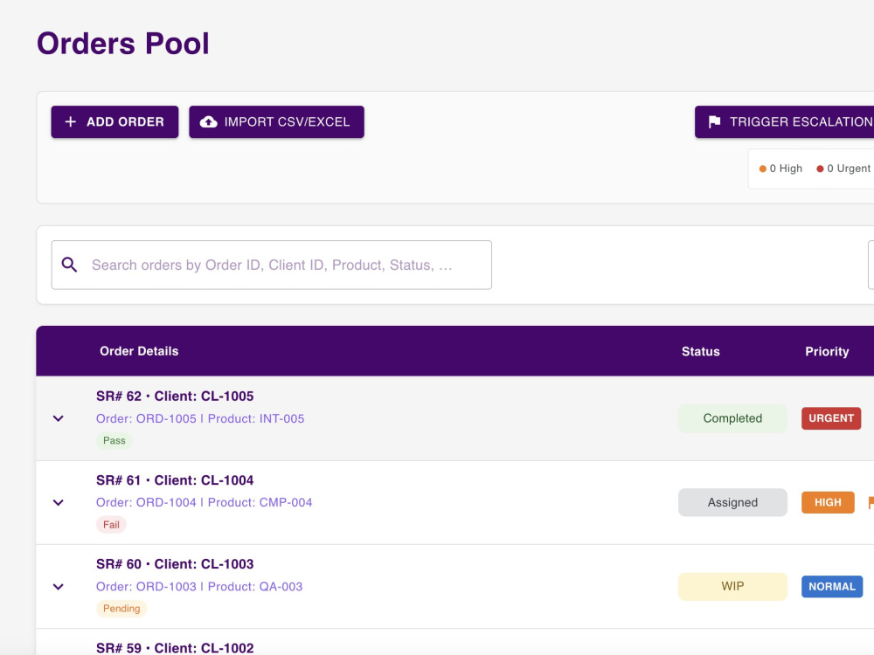Click the Pass tag under SR# 62

click(x=114, y=440)
